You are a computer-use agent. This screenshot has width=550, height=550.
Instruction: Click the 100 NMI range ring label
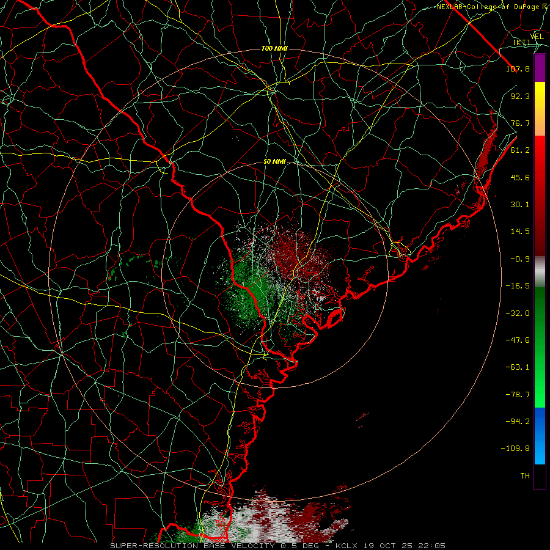pos(274,48)
